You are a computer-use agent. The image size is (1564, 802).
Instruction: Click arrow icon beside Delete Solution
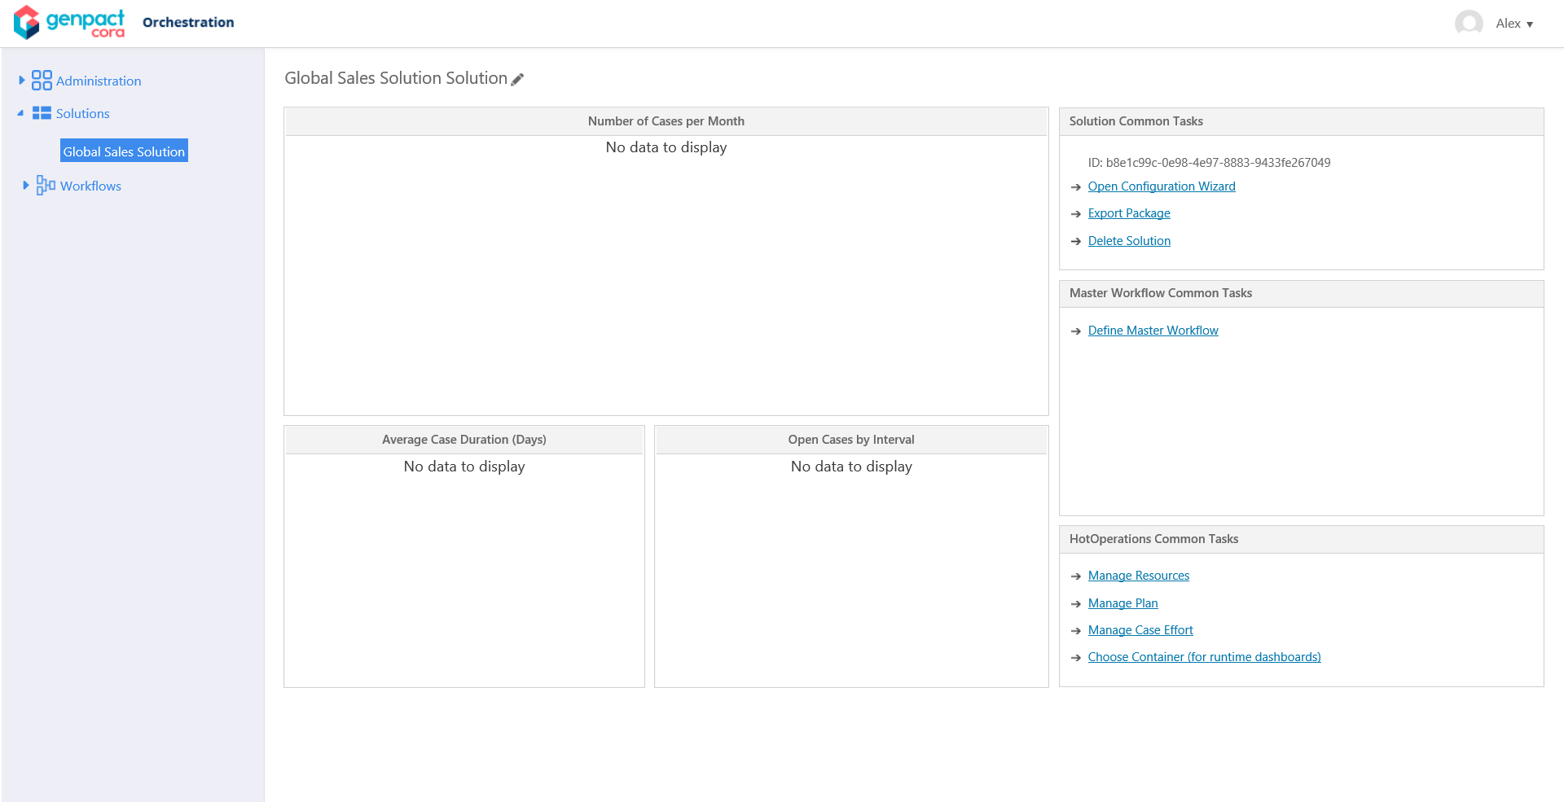coord(1076,242)
